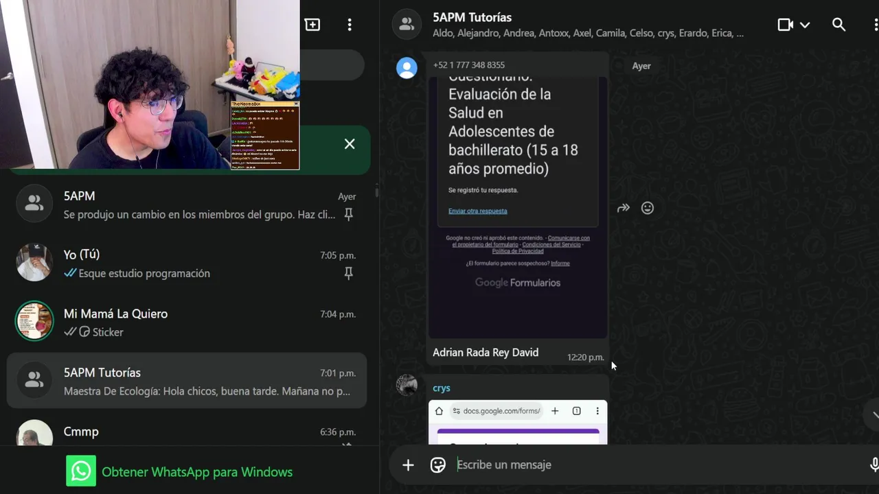Click the member list under 5APM Tutorías
This screenshot has height=494, width=879.
click(x=588, y=34)
